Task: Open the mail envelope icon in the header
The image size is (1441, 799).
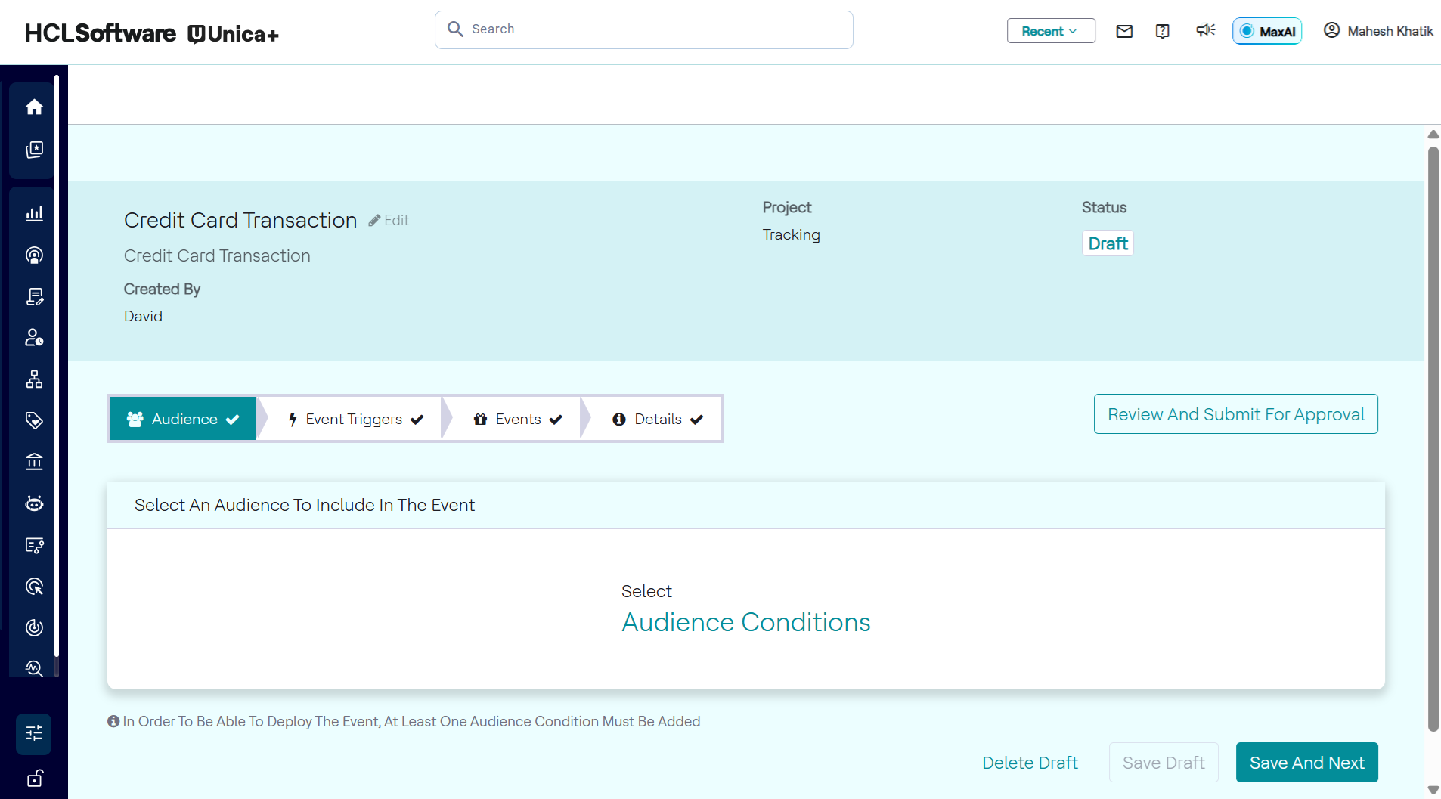Action: tap(1124, 31)
